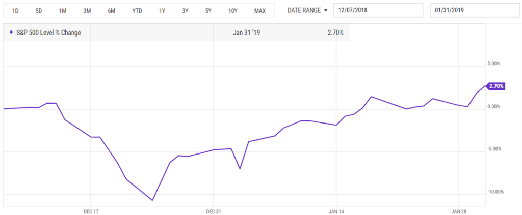Click the end date field 01/31/2019
Image resolution: width=522 pixels, height=215 pixels.
coord(476,10)
